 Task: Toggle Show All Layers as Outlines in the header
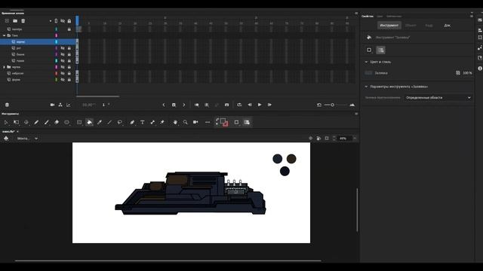click(x=56, y=21)
